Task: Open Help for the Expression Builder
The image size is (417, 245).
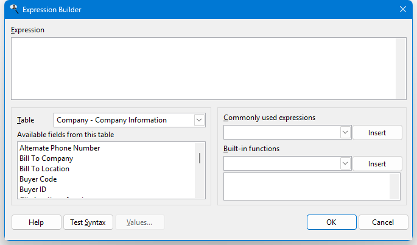Action: [x=37, y=222]
